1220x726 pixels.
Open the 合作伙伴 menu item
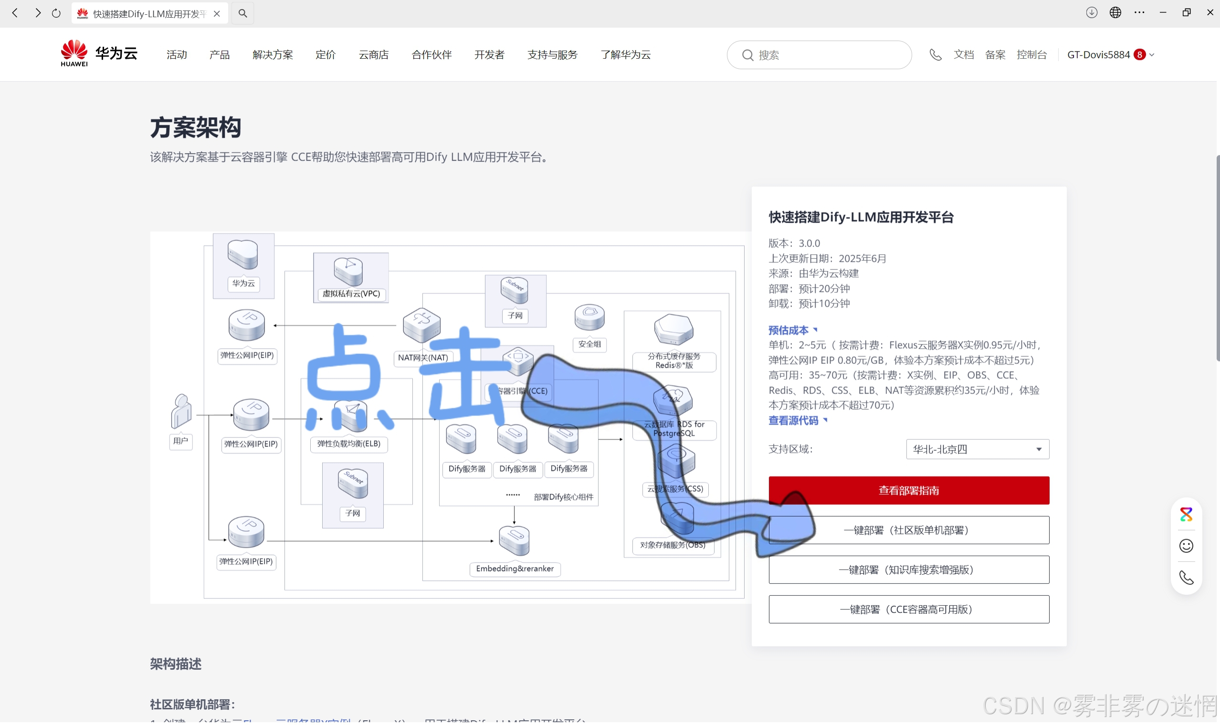click(x=431, y=55)
